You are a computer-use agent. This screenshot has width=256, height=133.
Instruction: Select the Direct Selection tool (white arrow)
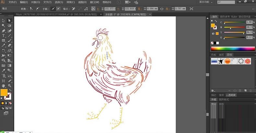(x=9, y=20)
